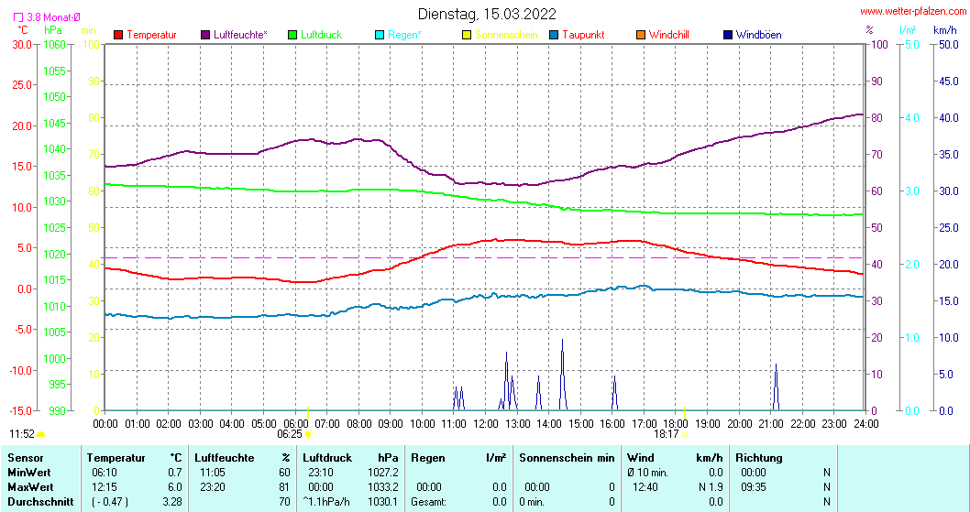Click the yellow Sonnenschein legend swatch
The width and height of the screenshot is (970, 512).
click(467, 35)
